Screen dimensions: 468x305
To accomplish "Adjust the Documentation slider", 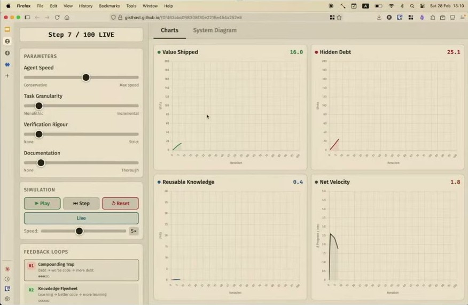I will (x=41, y=162).
